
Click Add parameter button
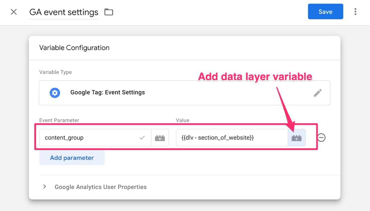click(72, 157)
